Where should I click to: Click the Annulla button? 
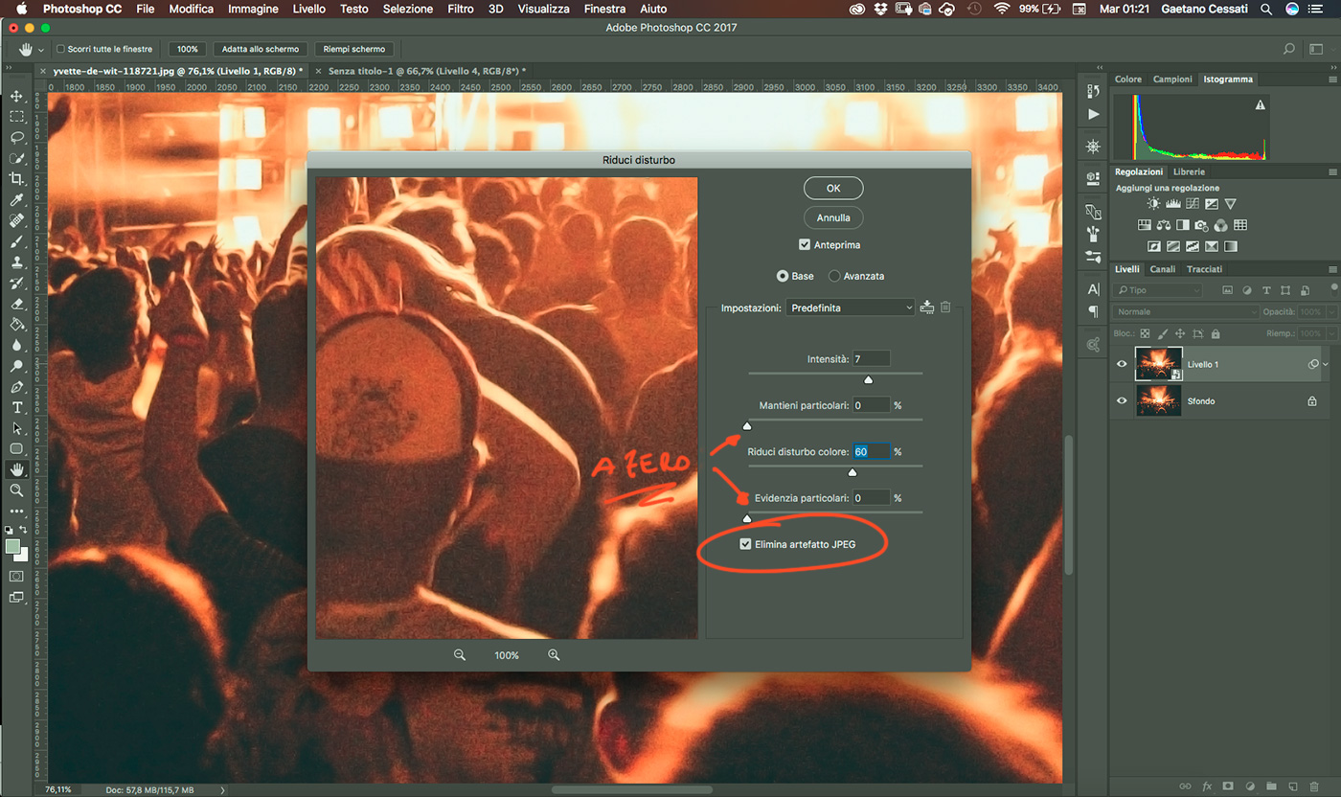(833, 217)
